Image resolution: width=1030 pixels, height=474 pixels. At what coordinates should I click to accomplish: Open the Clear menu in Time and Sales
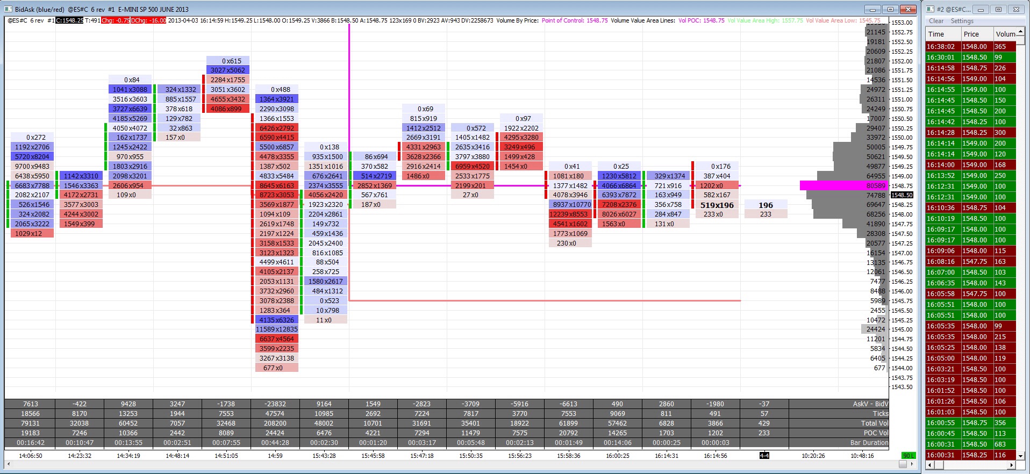pyautogui.click(x=936, y=21)
